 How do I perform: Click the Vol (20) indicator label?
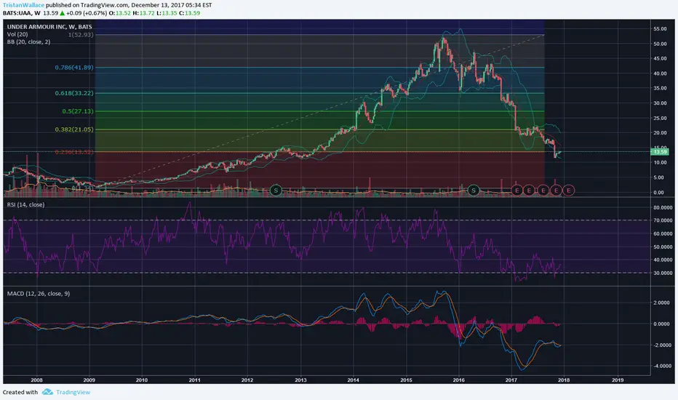(x=17, y=34)
